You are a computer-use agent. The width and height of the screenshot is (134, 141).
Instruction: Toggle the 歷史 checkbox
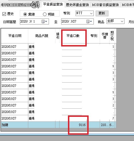[x=4, y=14]
